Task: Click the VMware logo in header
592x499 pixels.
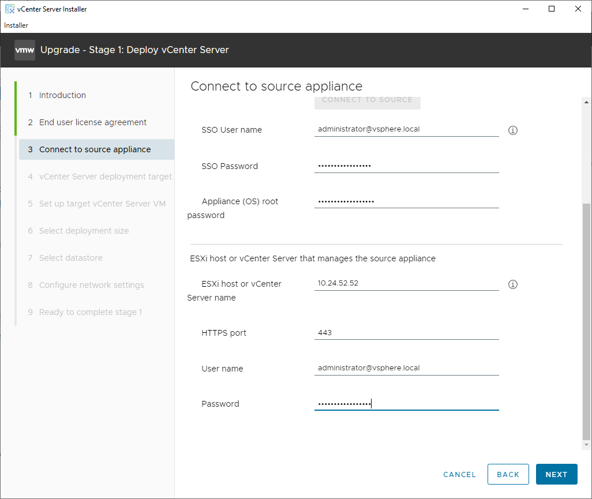Action: point(25,50)
